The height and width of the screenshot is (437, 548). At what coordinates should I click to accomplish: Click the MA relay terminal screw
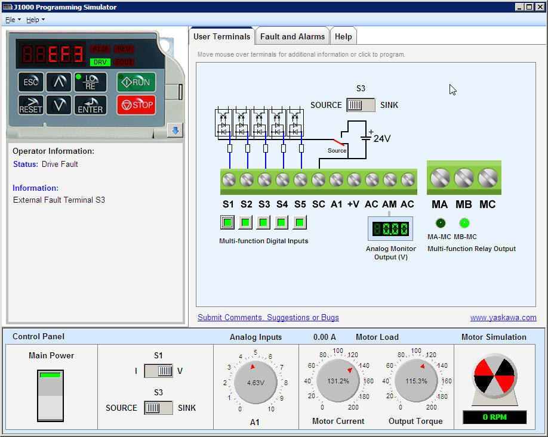click(x=440, y=178)
